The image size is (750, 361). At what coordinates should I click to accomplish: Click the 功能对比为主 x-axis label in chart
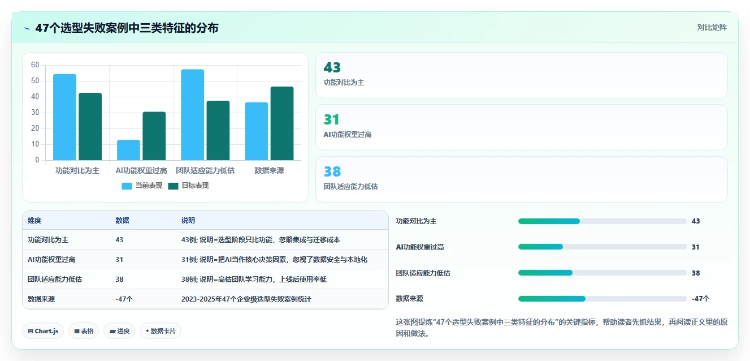[x=77, y=170]
